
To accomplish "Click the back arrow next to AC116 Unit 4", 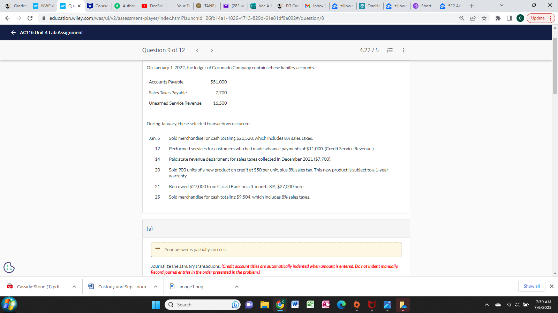I will [x=13, y=32].
